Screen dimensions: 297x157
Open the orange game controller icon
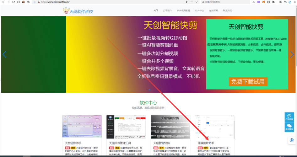[x=263, y=2]
